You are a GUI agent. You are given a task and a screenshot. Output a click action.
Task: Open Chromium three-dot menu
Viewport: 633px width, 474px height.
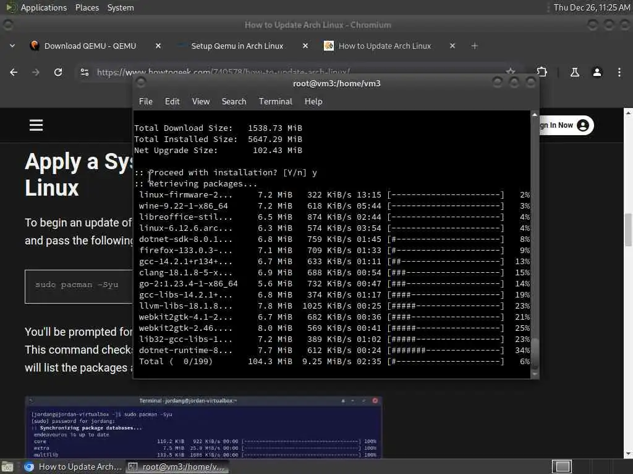[619, 72]
